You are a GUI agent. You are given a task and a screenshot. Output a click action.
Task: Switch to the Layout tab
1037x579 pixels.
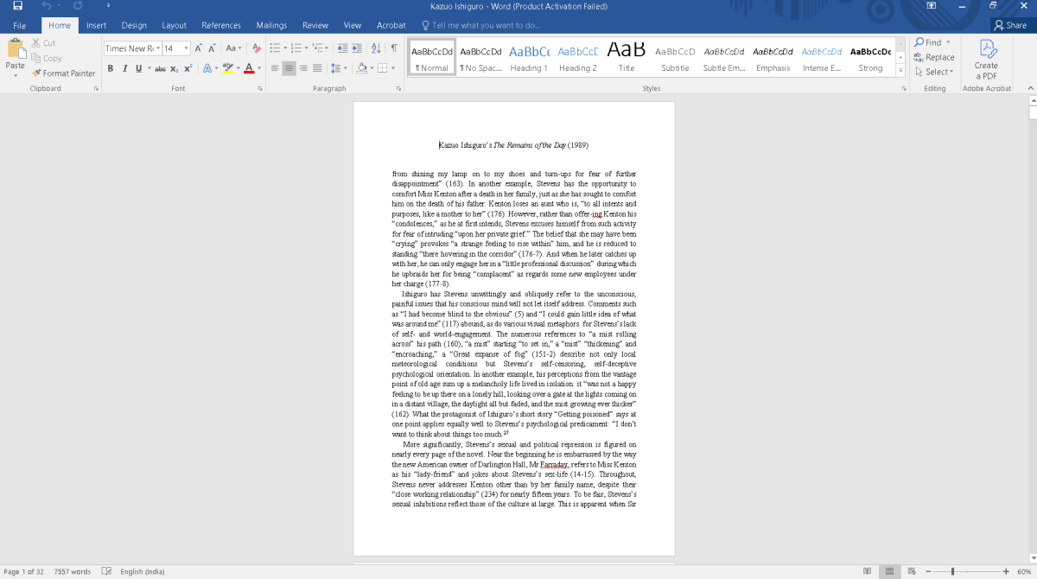[x=174, y=26]
